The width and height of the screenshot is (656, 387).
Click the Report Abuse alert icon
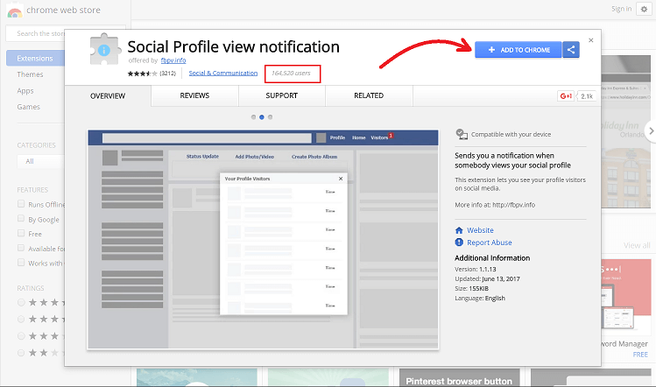tap(459, 243)
